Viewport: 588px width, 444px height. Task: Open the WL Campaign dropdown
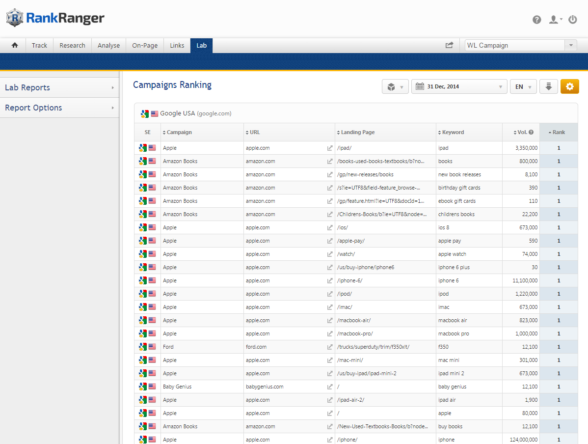coord(520,45)
